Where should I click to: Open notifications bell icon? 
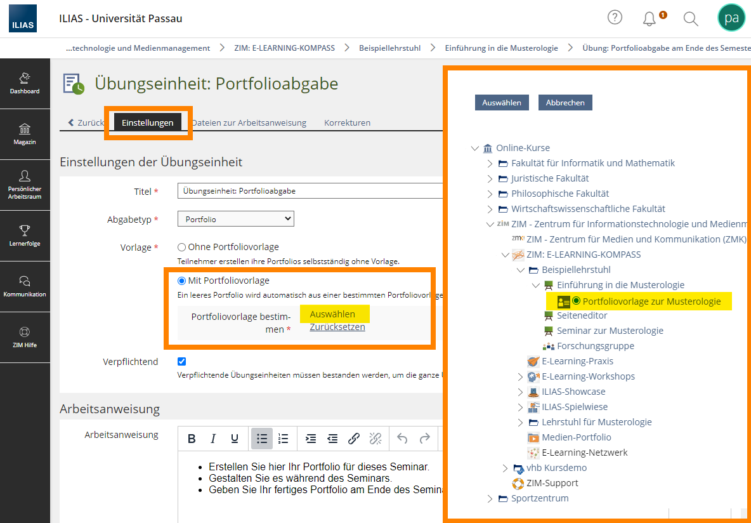click(650, 18)
